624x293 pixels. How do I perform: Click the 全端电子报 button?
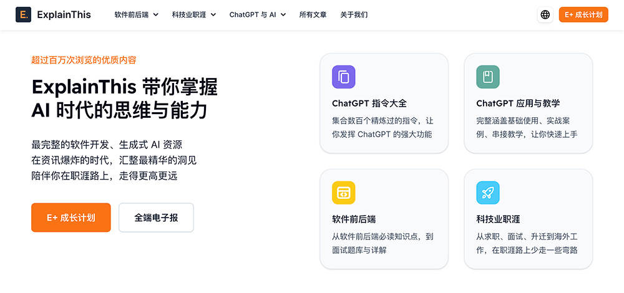click(156, 218)
